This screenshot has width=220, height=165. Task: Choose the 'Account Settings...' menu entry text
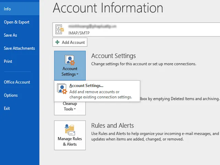click(x=86, y=86)
